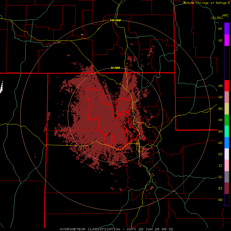Click the 50 NMI range ring label
Screen dimensions: 231x231
click(x=115, y=68)
